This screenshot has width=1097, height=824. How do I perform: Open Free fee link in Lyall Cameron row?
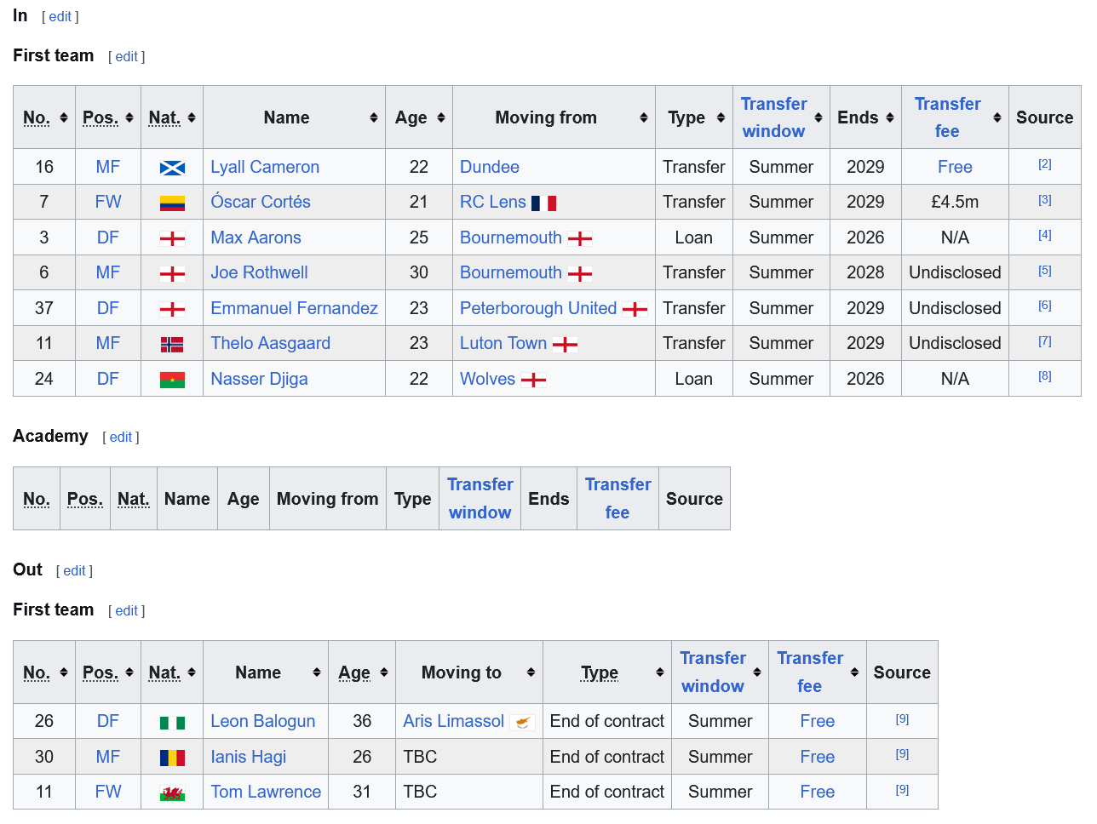point(955,168)
